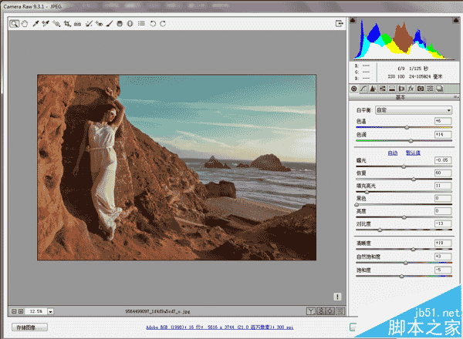Rotate image clockwise

coord(162,24)
